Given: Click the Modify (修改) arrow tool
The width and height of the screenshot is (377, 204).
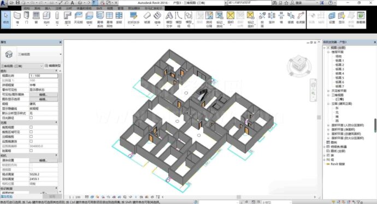Looking at the screenshot, I should [6, 18].
